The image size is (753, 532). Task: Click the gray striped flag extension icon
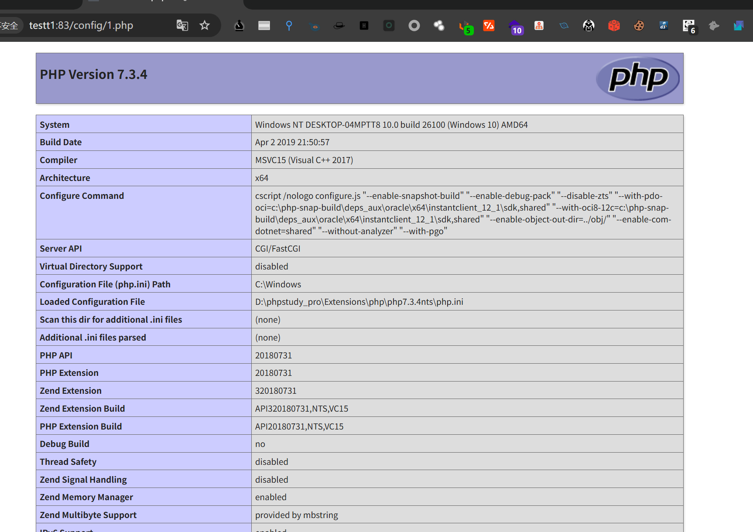[264, 26]
